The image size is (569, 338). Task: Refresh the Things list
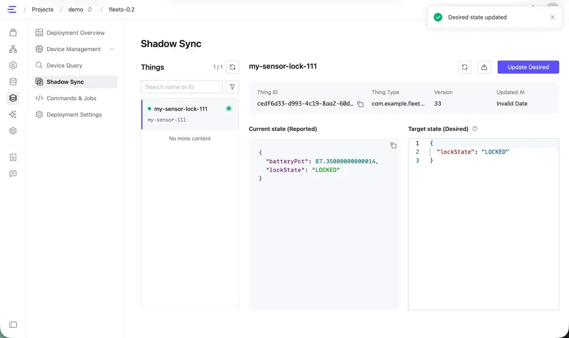pos(232,67)
